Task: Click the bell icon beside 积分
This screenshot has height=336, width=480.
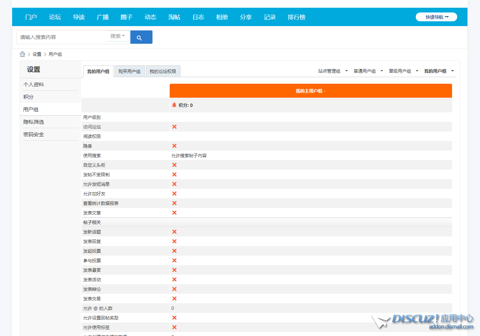Action: (174, 105)
